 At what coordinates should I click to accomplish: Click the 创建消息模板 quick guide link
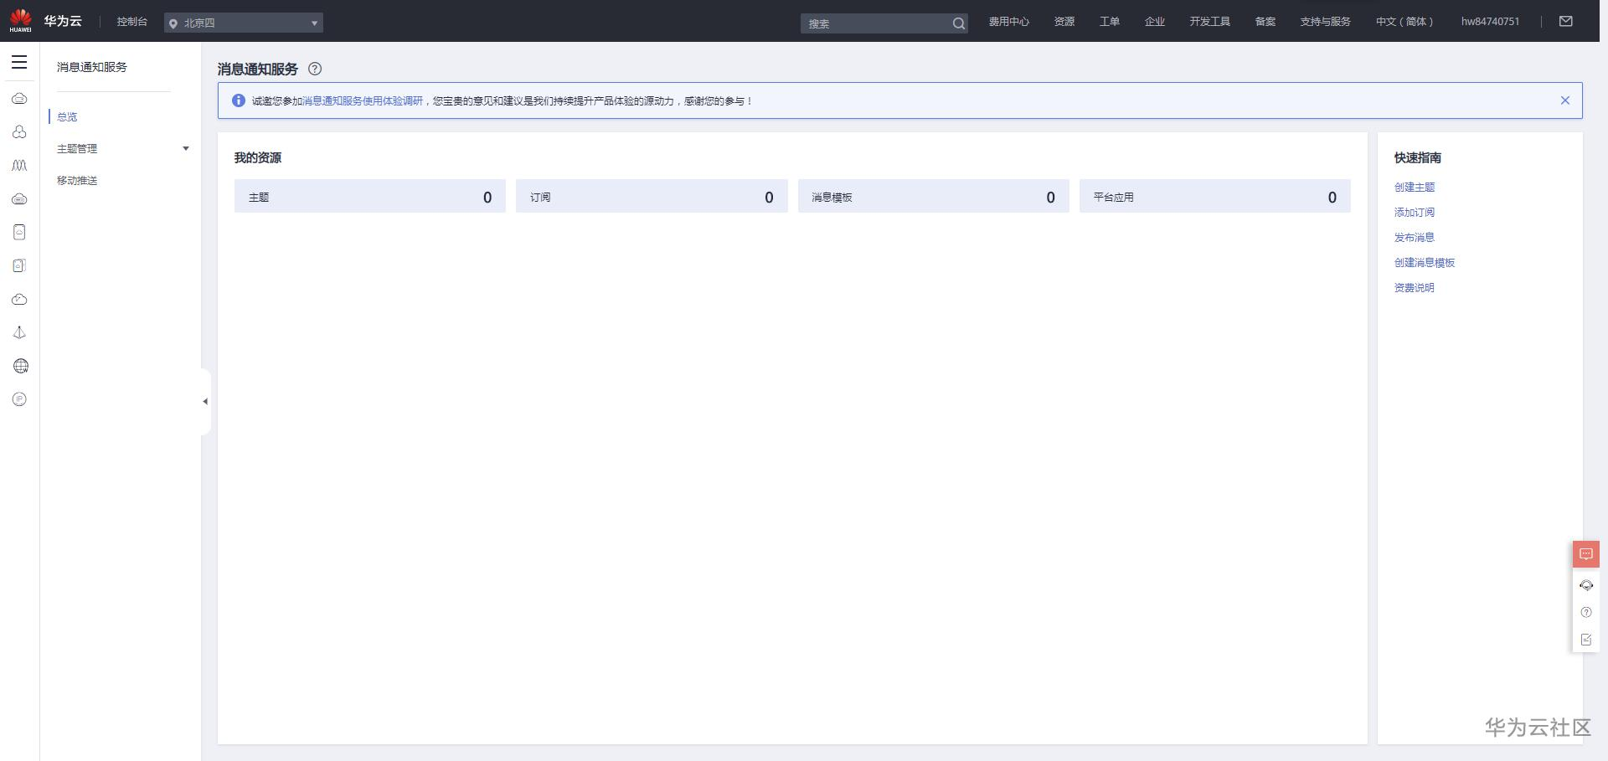1425,263
